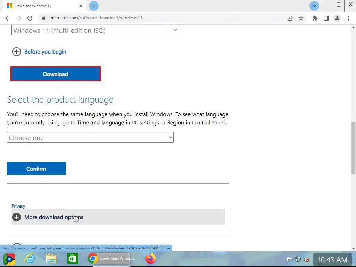The height and width of the screenshot is (267, 356).
Task: Click the 10:43 AM clock
Action: point(332,260)
